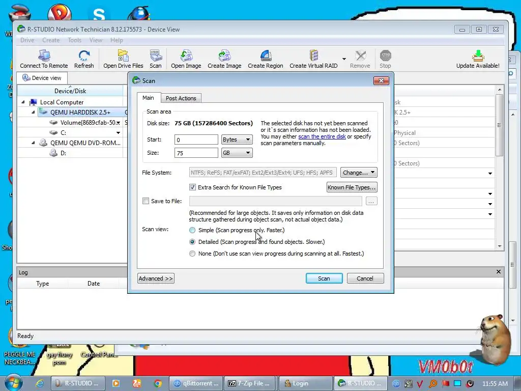Click the Create Image toolbar icon

tap(224, 55)
